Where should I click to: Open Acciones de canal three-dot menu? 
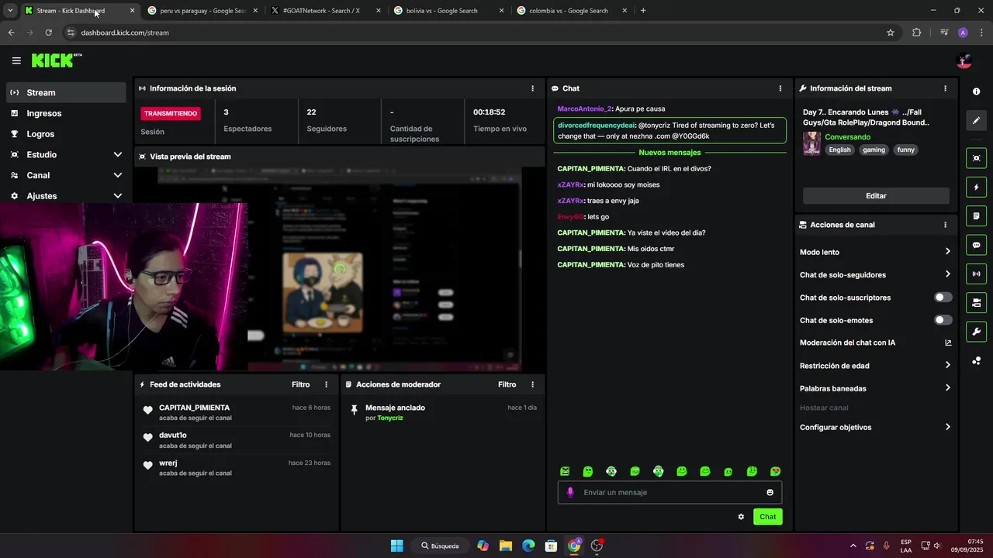(x=945, y=225)
